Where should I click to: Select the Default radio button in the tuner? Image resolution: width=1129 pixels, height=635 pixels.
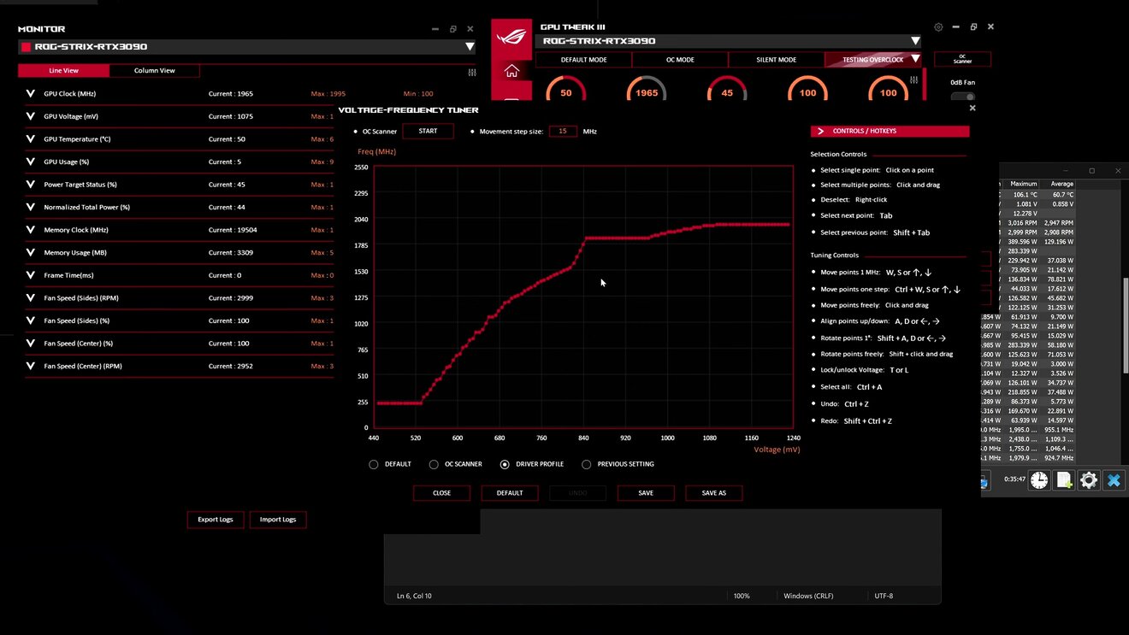[x=374, y=464]
